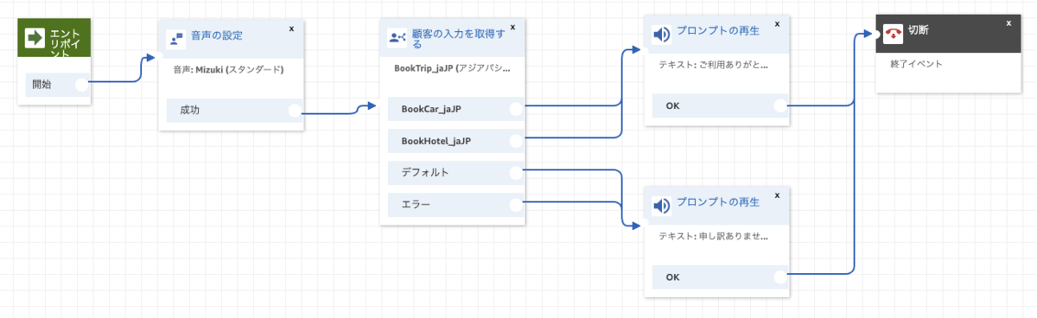Screen dimensions: 1037x318
Task: Click the BookHotel_jaJP output connector circle
Action: (x=517, y=140)
